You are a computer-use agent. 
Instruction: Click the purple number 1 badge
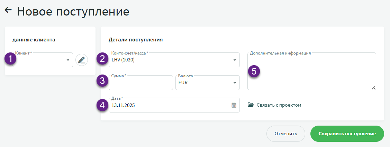pos(11,59)
